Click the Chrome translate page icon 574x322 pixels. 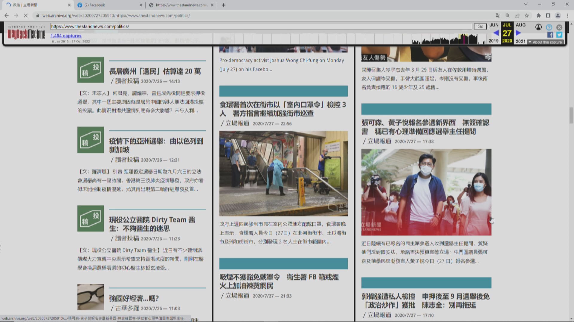click(x=498, y=16)
